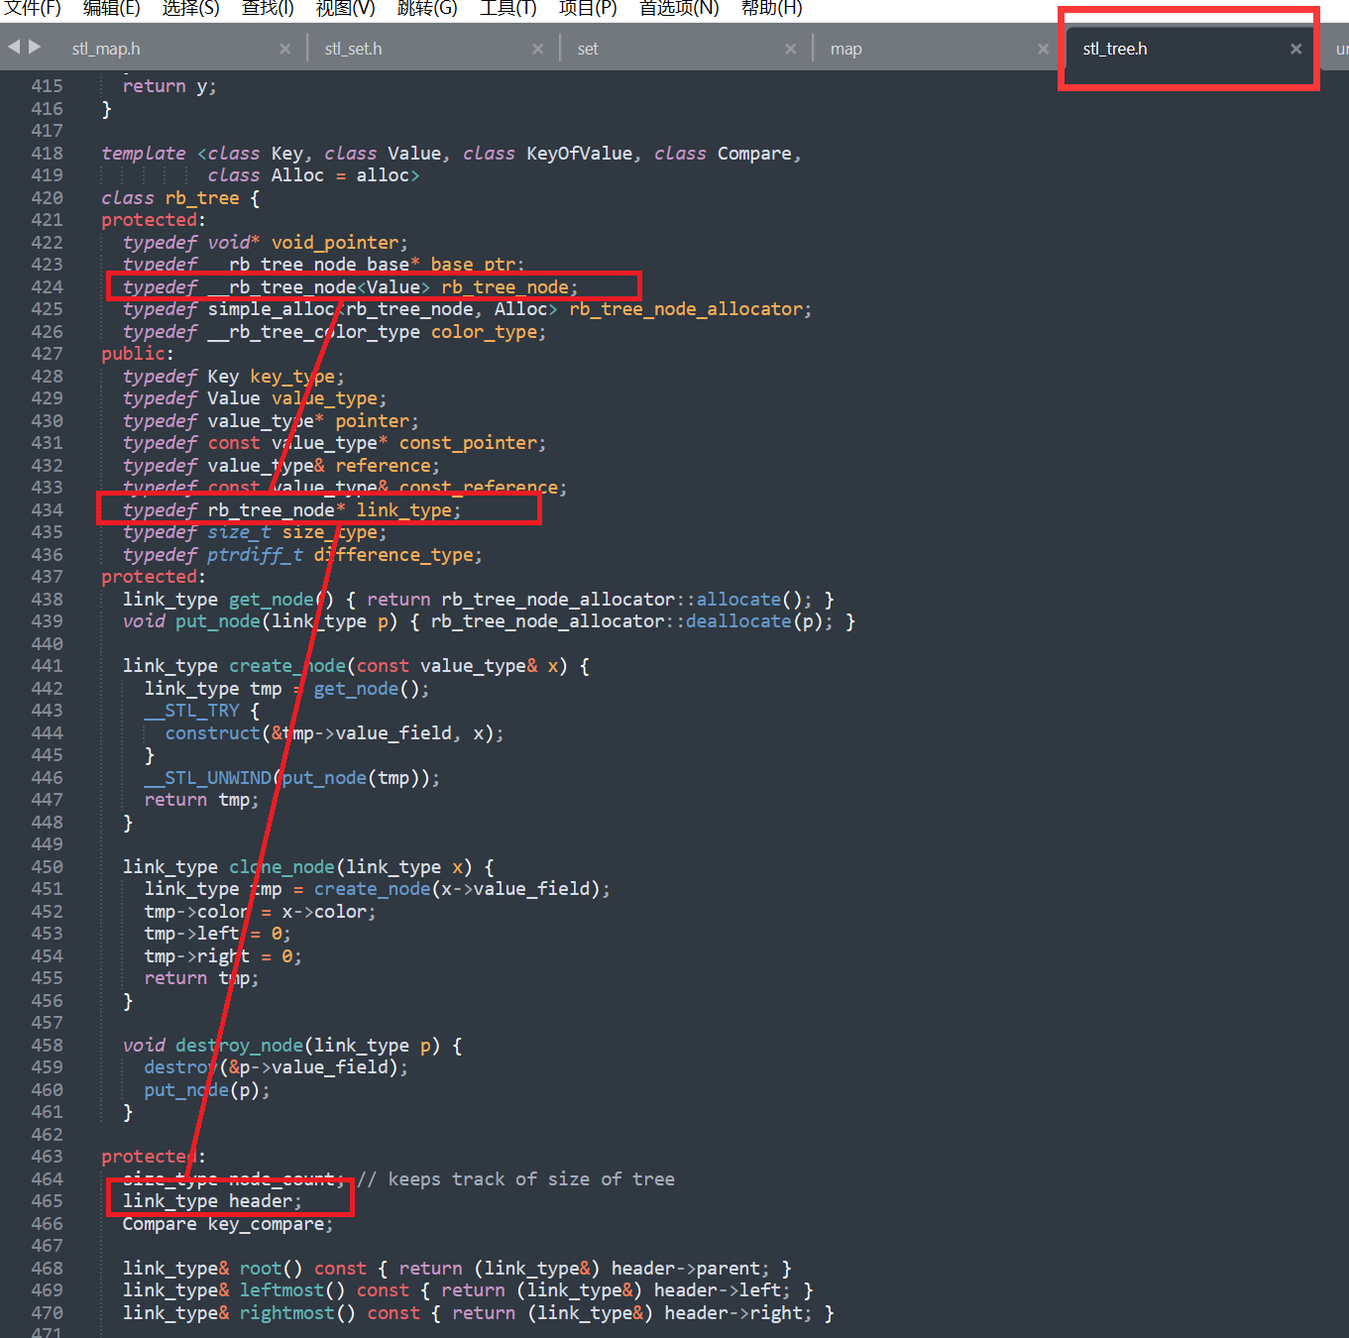Click 'void_pointer' on line 422
The image size is (1349, 1338).
(x=335, y=243)
